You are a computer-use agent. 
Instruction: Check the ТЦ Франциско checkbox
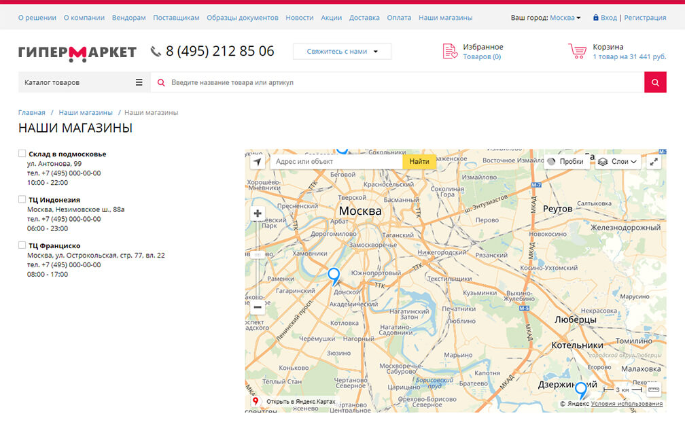22,245
